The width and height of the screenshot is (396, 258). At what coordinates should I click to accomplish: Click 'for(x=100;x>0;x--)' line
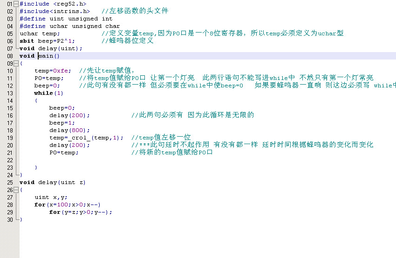click(68, 205)
